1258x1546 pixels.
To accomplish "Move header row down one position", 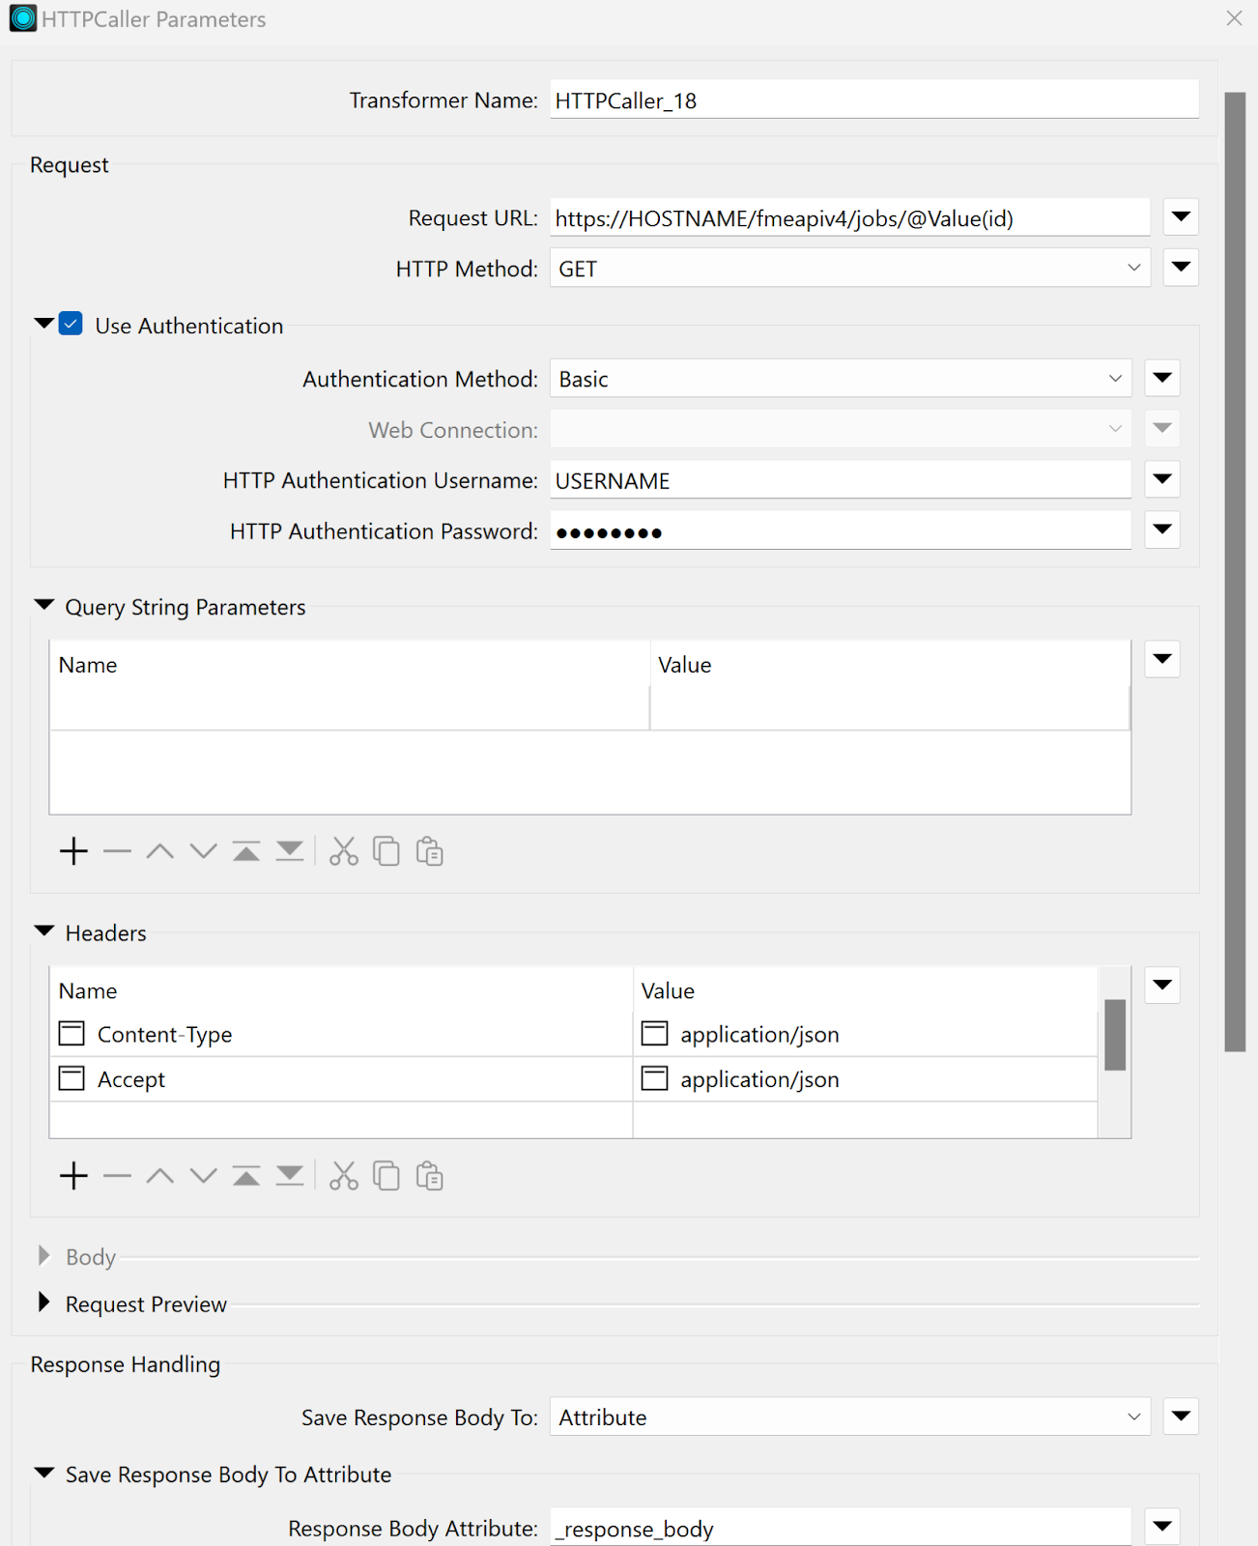I will (203, 1176).
